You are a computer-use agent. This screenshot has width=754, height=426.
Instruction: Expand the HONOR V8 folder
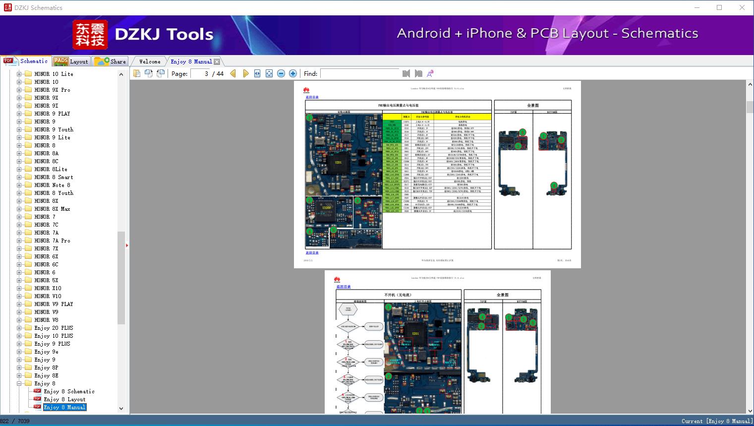(19, 320)
